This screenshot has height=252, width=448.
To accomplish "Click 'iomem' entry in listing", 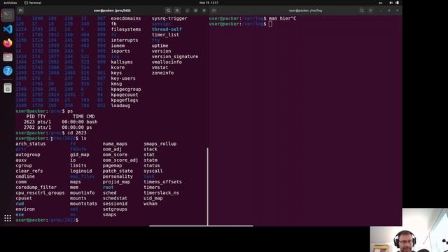I will click(118, 45).
